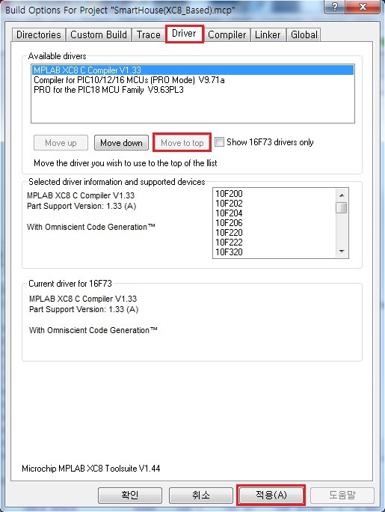Screen dimensions: 385x512
Task: Click the Move to top button
Action: point(182,143)
